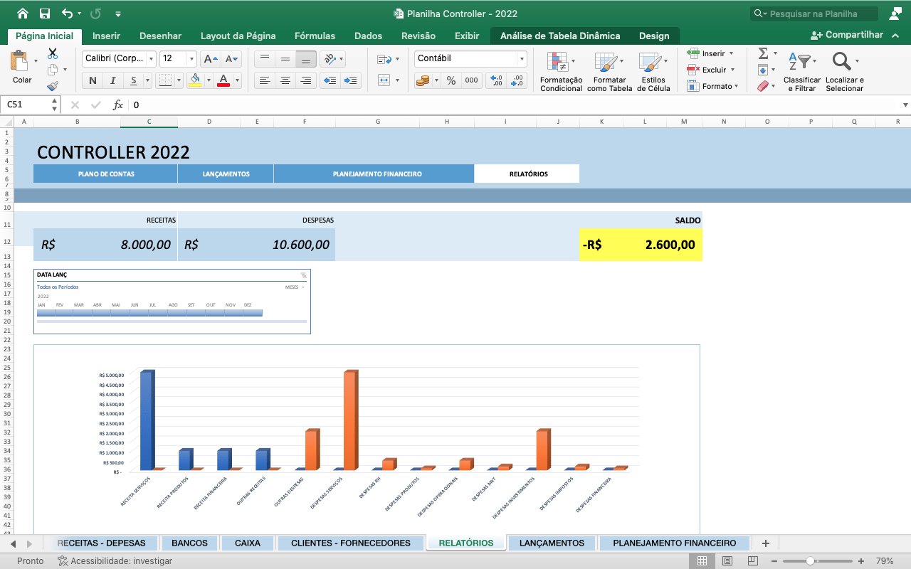Apply currency format with coins icon
This screenshot has height=569, width=911.
(422, 80)
